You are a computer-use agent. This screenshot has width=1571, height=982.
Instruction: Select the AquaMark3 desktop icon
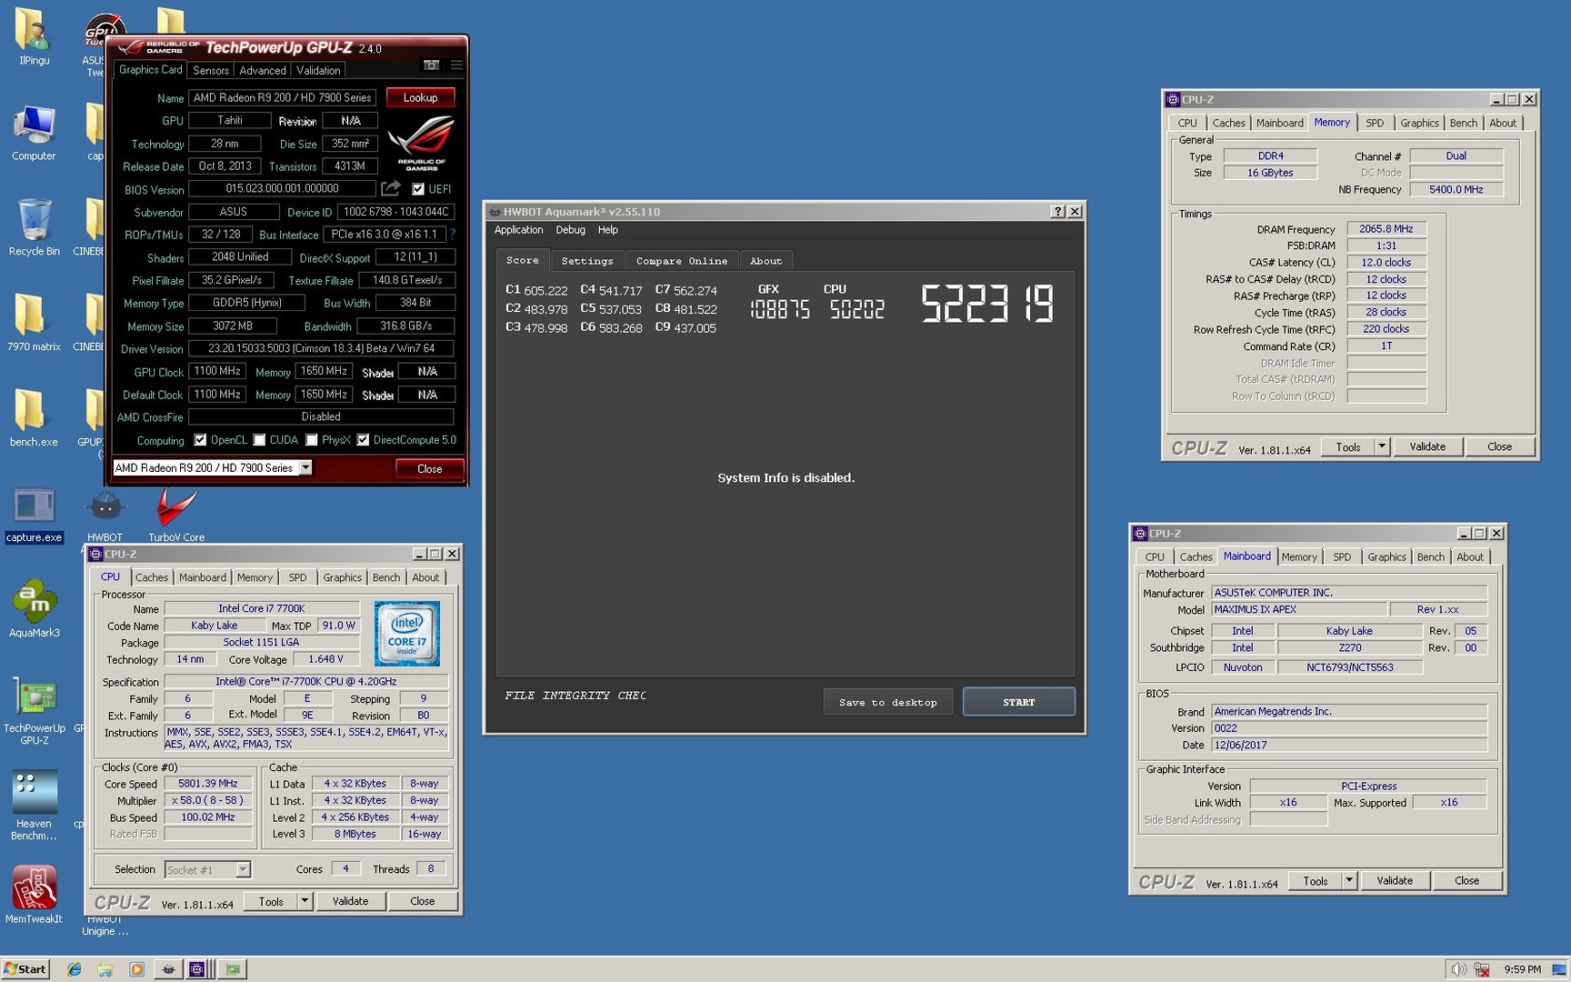coord(34,609)
